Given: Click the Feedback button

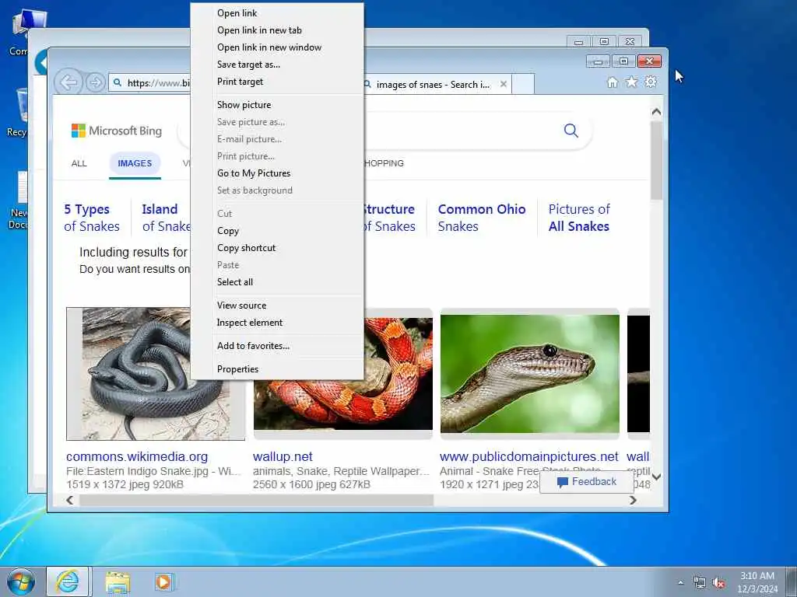Looking at the screenshot, I should click(x=587, y=482).
